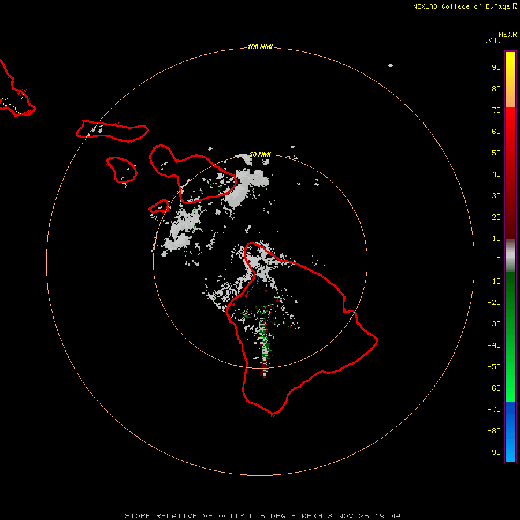Click the small Kahoolawe island outline
Image resolution: width=520 pixels, height=520 pixels.
pos(159,206)
